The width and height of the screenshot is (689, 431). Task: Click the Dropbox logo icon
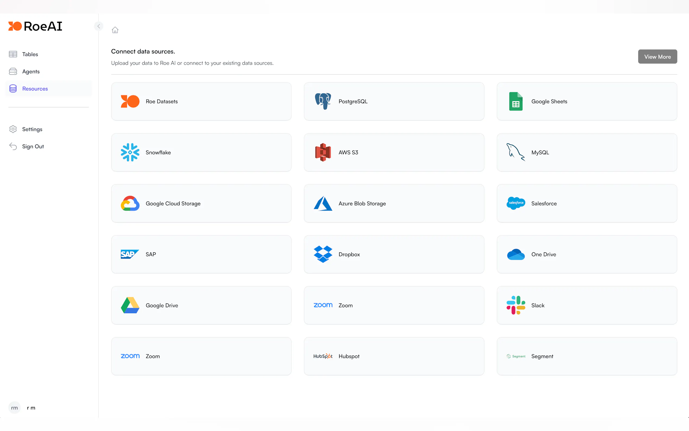323,254
